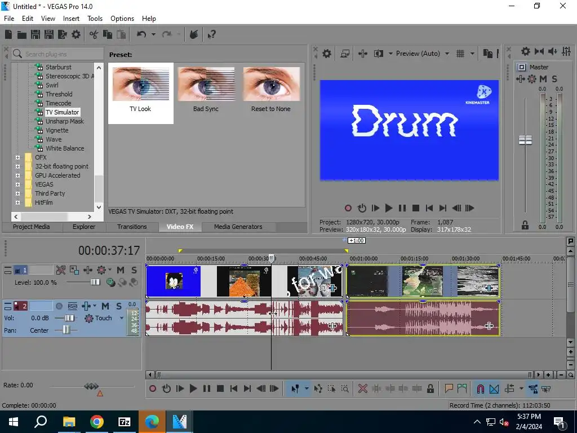The width and height of the screenshot is (577, 433).
Task: Open Master FX icon below Master label
Action: (520, 79)
